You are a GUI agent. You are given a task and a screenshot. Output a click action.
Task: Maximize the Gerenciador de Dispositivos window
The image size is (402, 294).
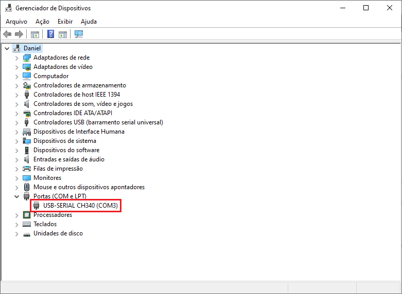click(x=366, y=8)
